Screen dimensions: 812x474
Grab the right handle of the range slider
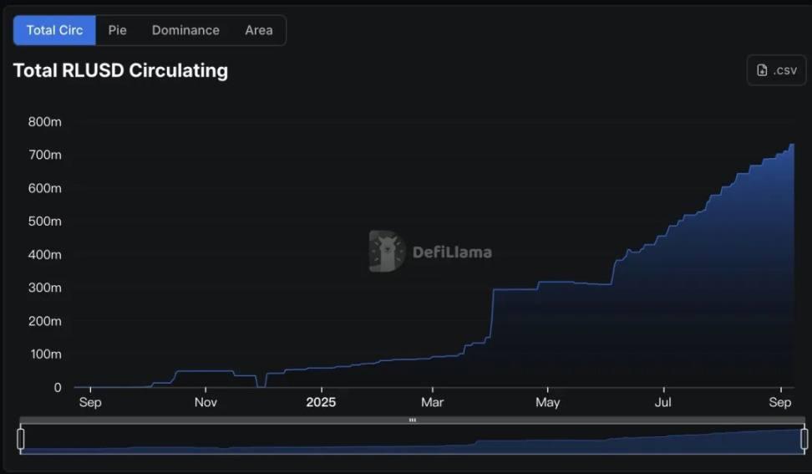(x=804, y=439)
